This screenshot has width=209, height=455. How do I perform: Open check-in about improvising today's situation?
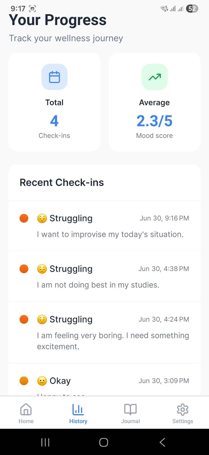pos(104,226)
